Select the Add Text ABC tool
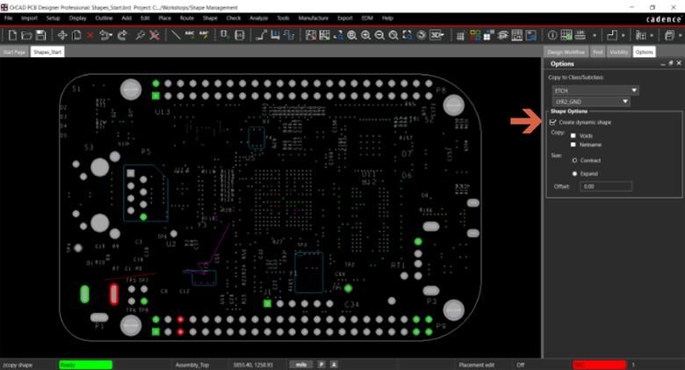This screenshot has height=370, width=685. click(190, 35)
